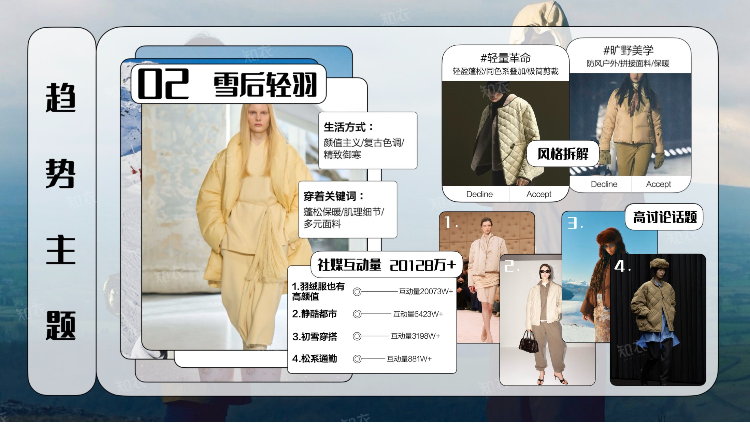The image size is (750, 424).
Task: Click the 生活方式： heading
Action: pos(349,127)
